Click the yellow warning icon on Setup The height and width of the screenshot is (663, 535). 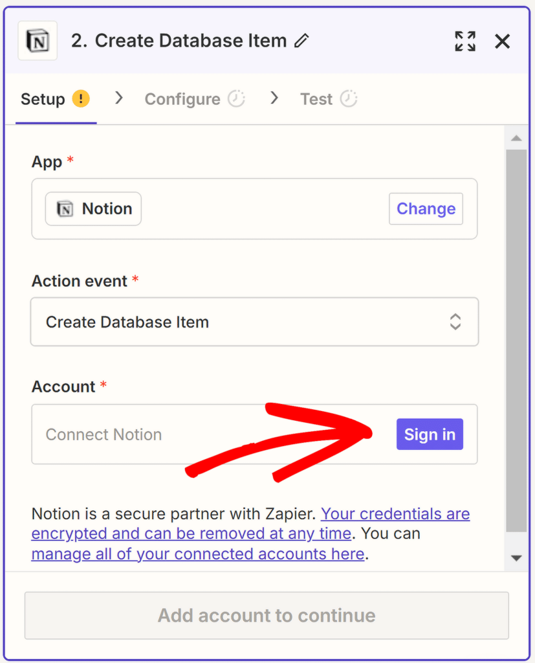81,99
